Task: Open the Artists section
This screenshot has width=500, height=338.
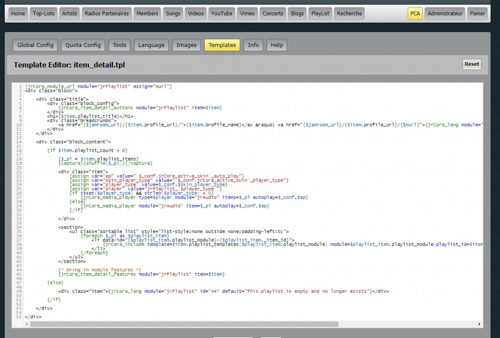Action: pyautogui.click(x=70, y=13)
